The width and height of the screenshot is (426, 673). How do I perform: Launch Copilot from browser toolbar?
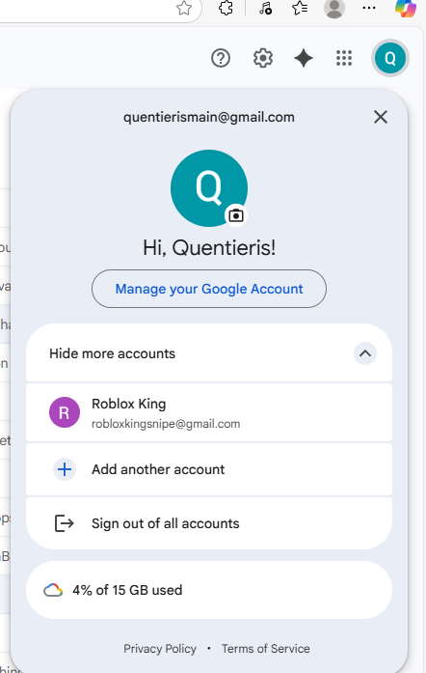(x=406, y=8)
